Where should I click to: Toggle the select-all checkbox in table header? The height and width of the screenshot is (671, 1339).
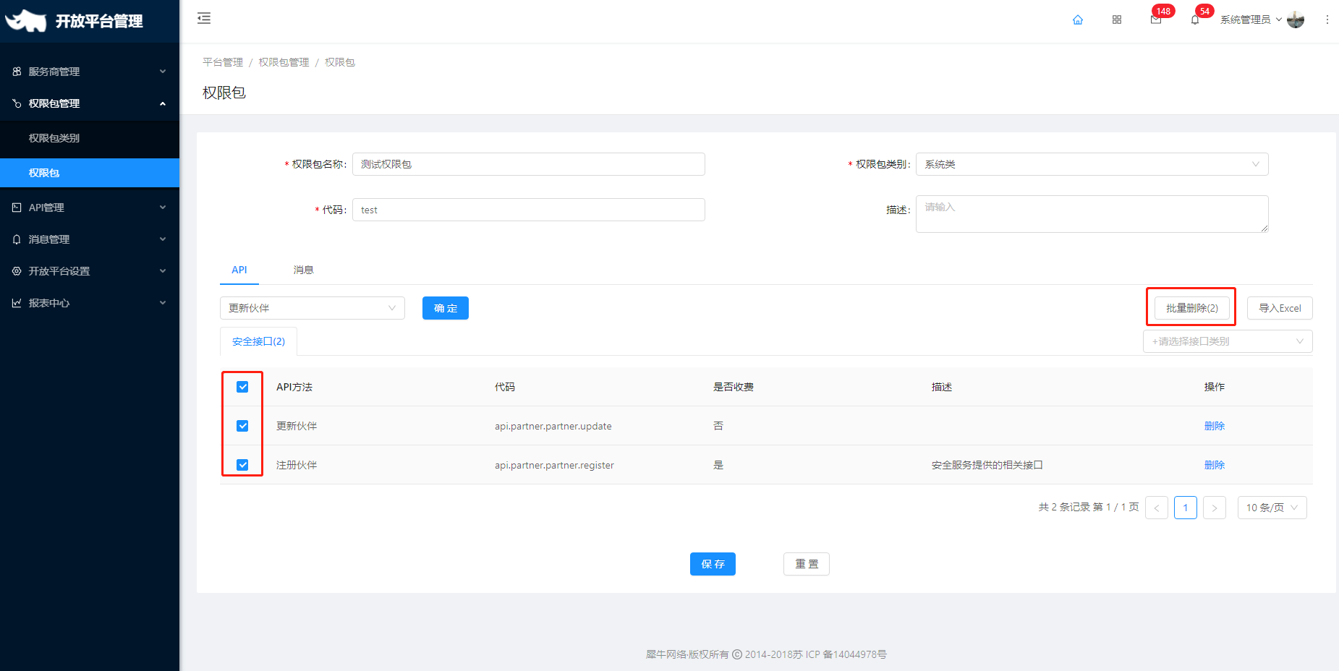242,387
